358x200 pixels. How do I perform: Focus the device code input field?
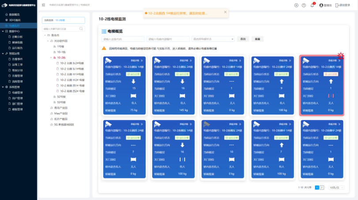pyautogui.click(x=123, y=39)
